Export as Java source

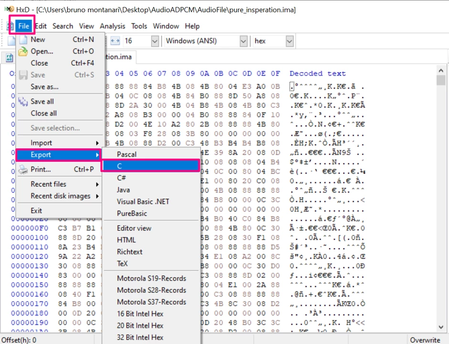[x=151, y=190]
